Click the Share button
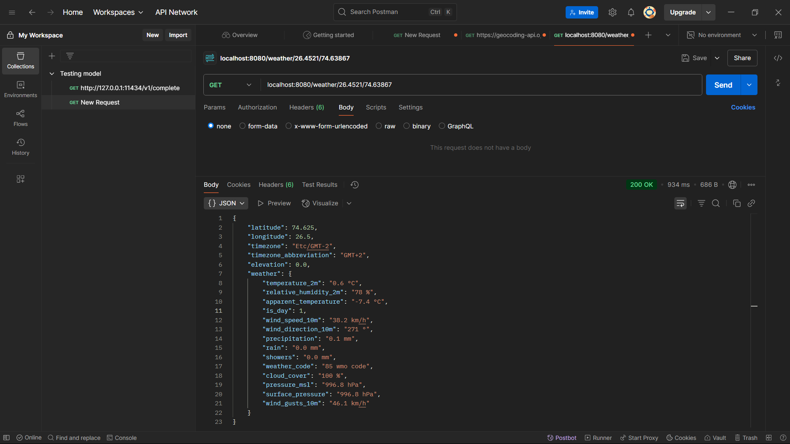790x444 pixels. 742,58
